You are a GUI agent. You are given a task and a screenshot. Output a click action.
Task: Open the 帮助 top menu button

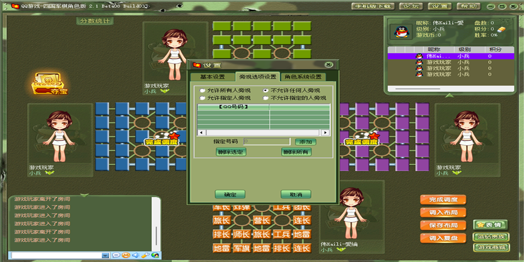point(469,6)
